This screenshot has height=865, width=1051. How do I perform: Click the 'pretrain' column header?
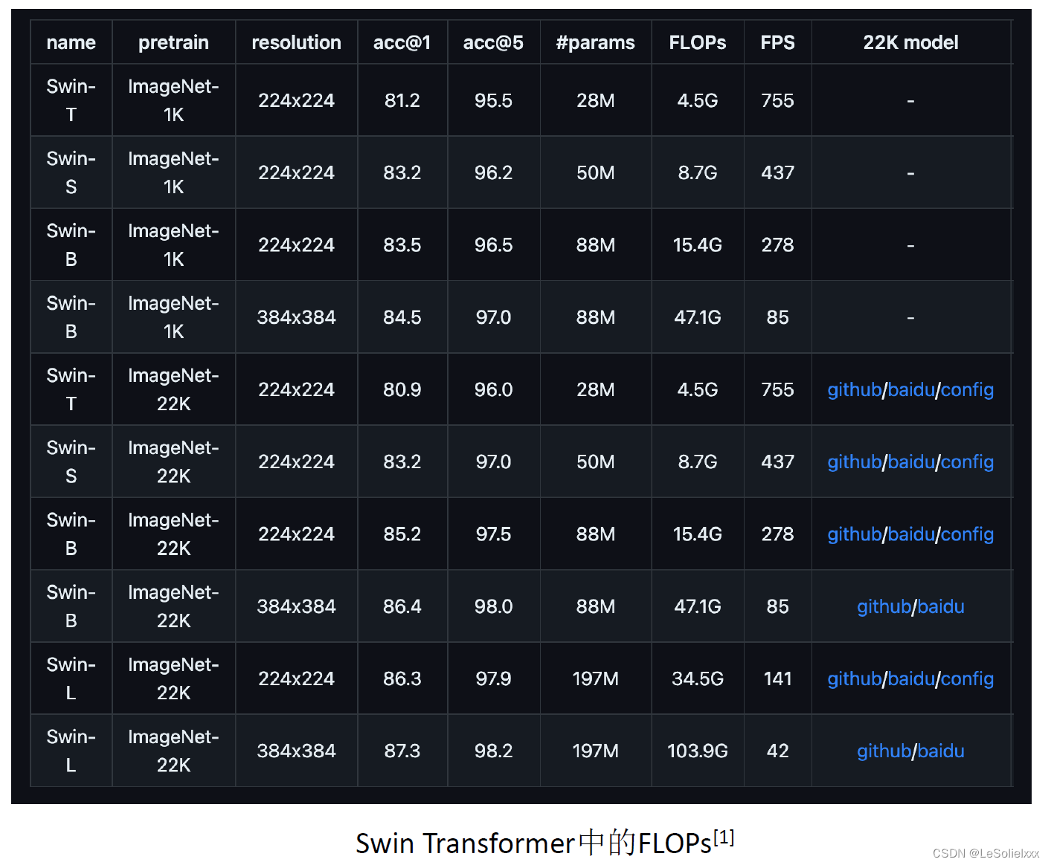tap(173, 42)
